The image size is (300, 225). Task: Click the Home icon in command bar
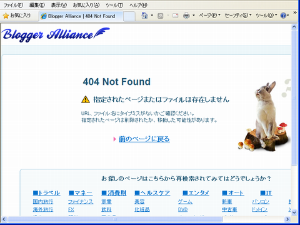point(144,16)
